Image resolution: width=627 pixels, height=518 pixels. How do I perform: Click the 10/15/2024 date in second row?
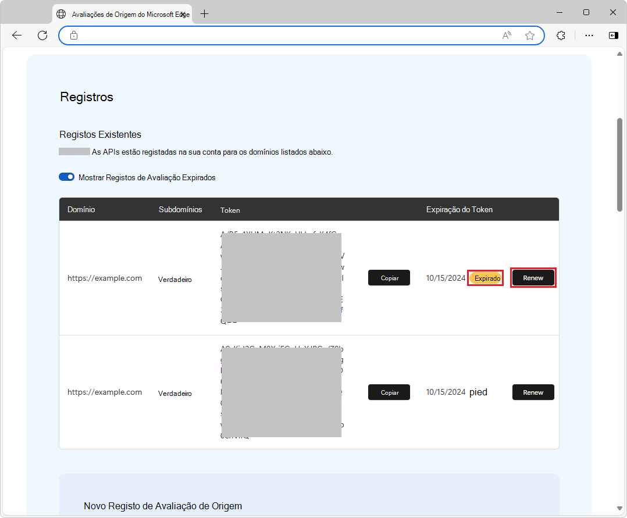click(x=446, y=392)
